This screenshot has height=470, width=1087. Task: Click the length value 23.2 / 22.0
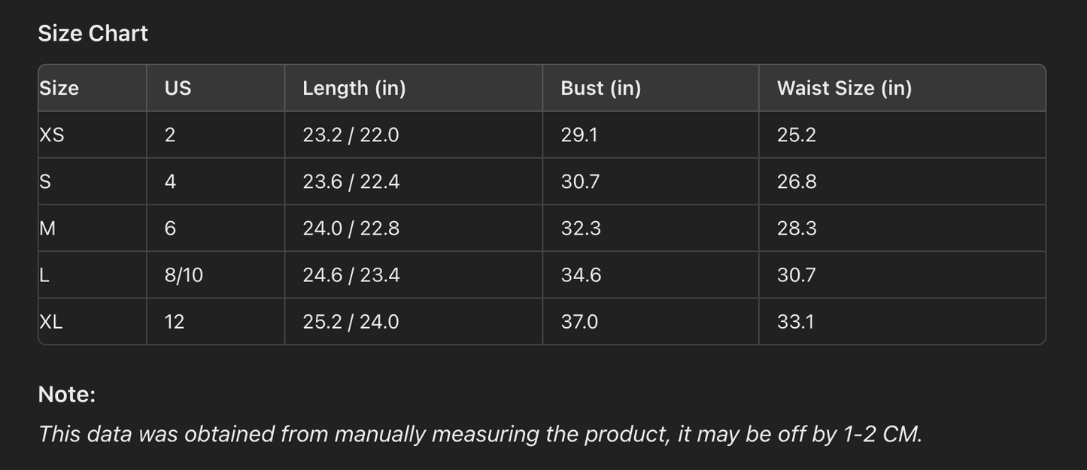[351, 135]
